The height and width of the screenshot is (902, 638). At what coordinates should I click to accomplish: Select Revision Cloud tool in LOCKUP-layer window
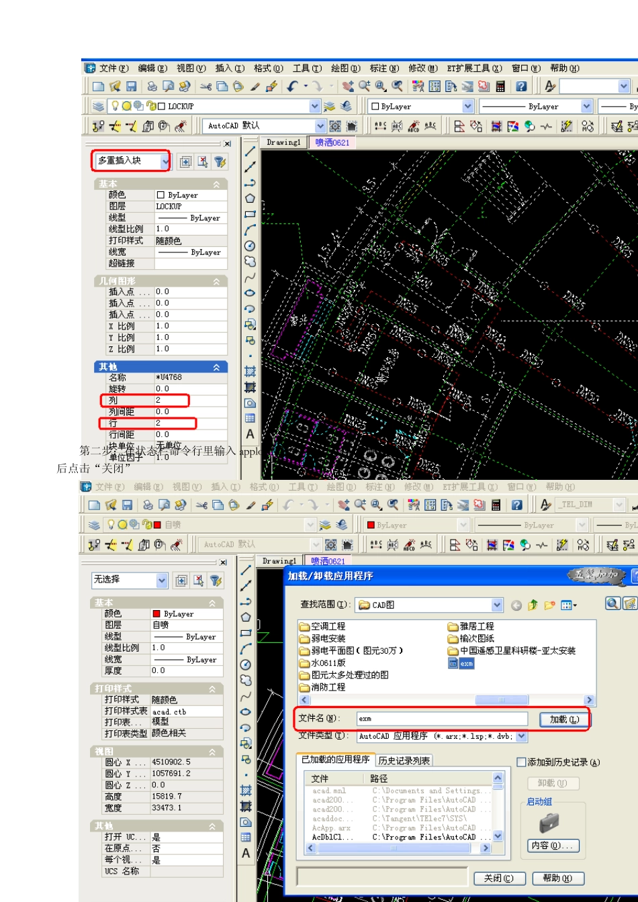point(250,261)
